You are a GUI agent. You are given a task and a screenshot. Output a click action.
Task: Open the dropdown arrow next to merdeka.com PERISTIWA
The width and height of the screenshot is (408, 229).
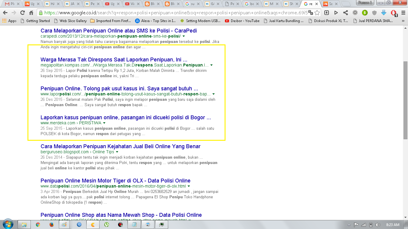click(104, 123)
